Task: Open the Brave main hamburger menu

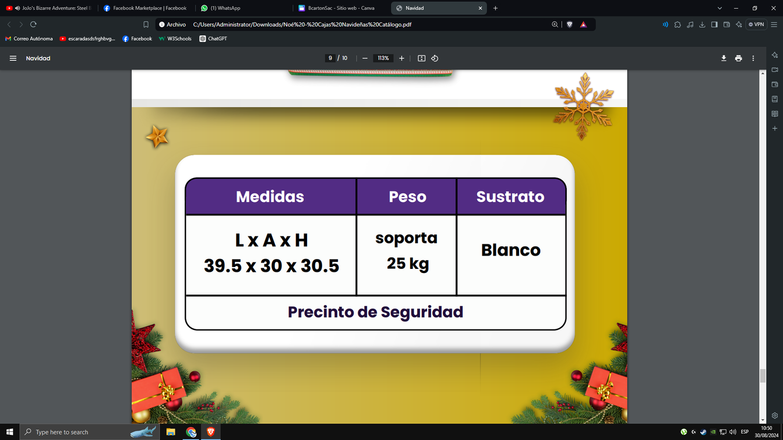Action: pyautogui.click(x=774, y=24)
